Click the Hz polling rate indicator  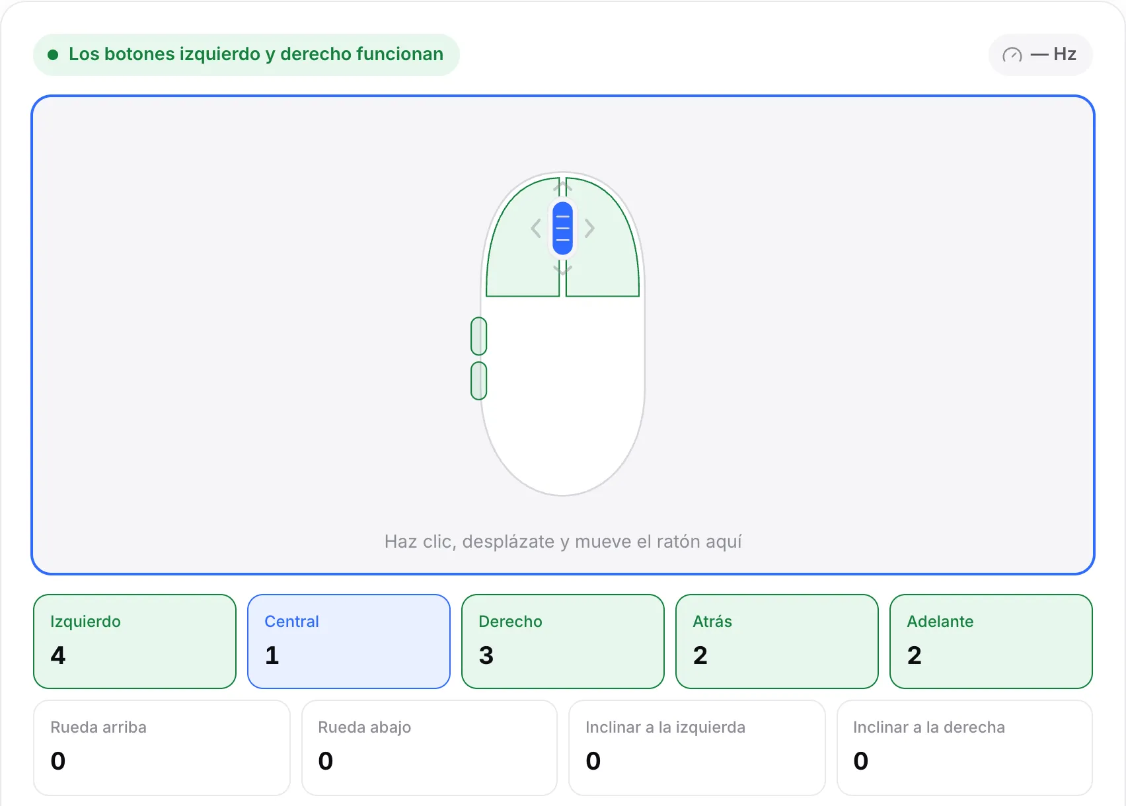click(1040, 55)
